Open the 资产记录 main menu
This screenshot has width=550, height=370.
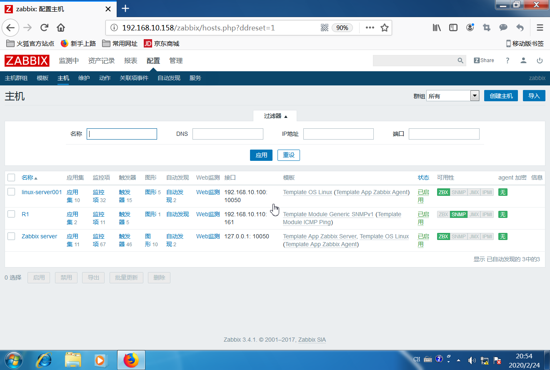(x=101, y=61)
